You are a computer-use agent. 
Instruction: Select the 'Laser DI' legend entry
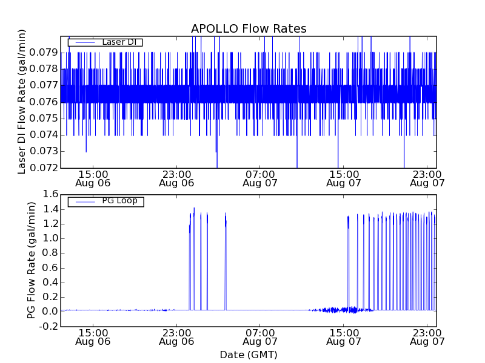(105, 42)
